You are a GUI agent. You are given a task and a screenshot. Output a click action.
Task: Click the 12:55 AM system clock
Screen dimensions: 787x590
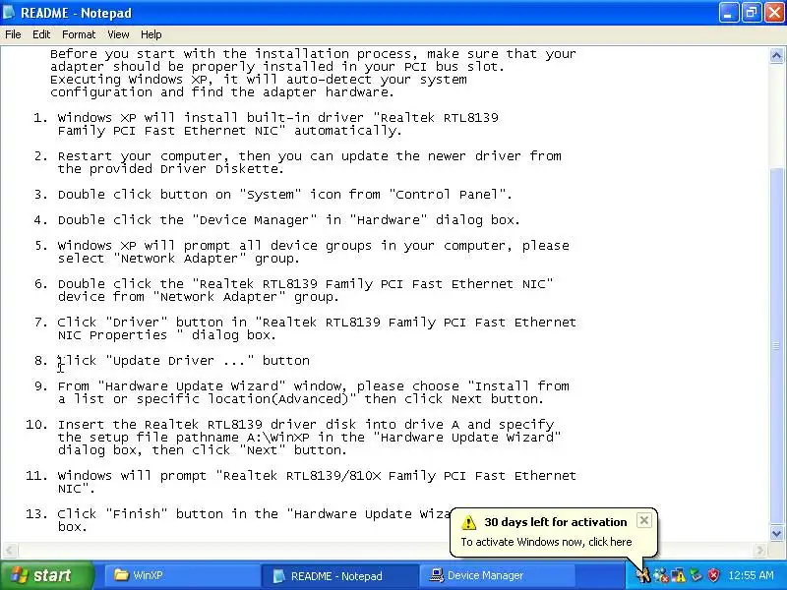coord(751,575)
